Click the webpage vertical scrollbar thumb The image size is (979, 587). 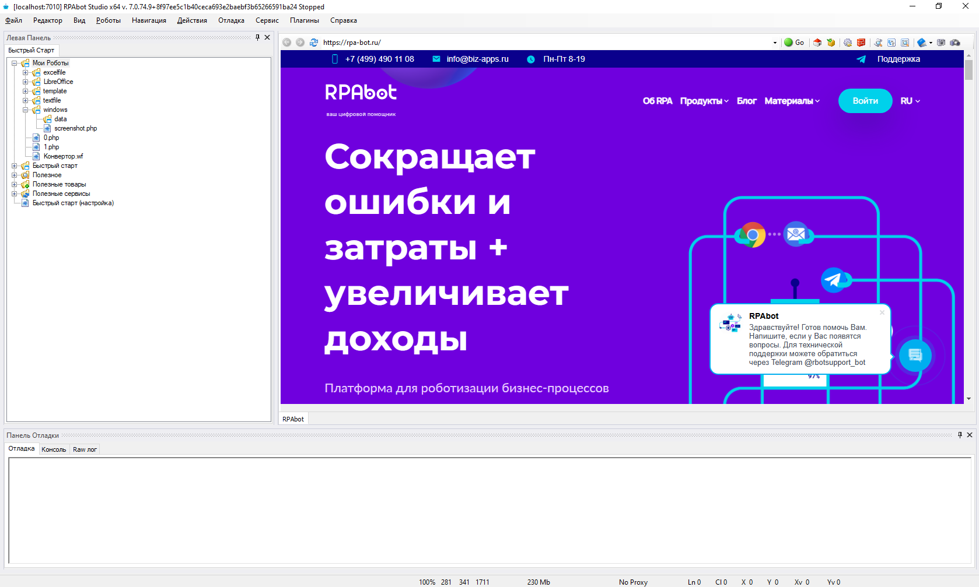coord(968,70)
